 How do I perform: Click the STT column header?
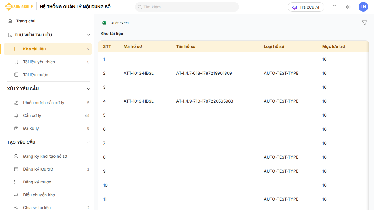[x=107, y=46]
